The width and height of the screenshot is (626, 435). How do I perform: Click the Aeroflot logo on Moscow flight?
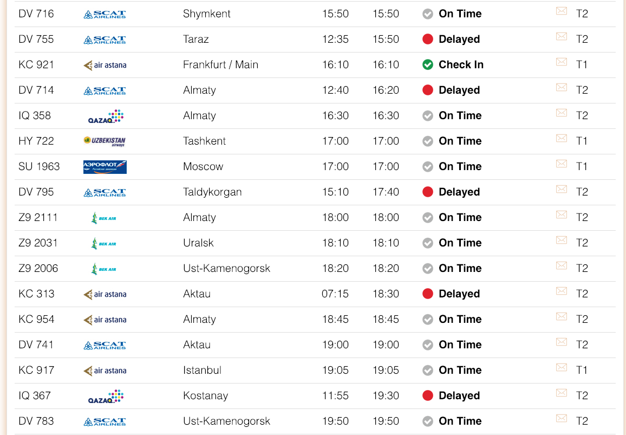click(x=105, y=166)
